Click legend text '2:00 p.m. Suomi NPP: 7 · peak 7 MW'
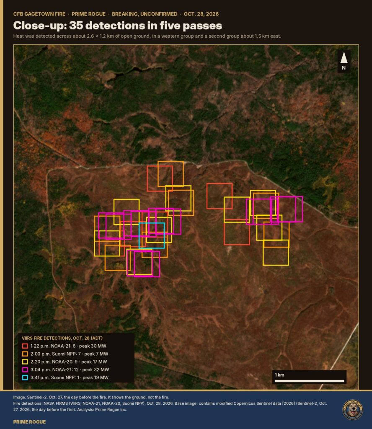The height and width of the screenshot is (429, 372). tap(70, 354)
